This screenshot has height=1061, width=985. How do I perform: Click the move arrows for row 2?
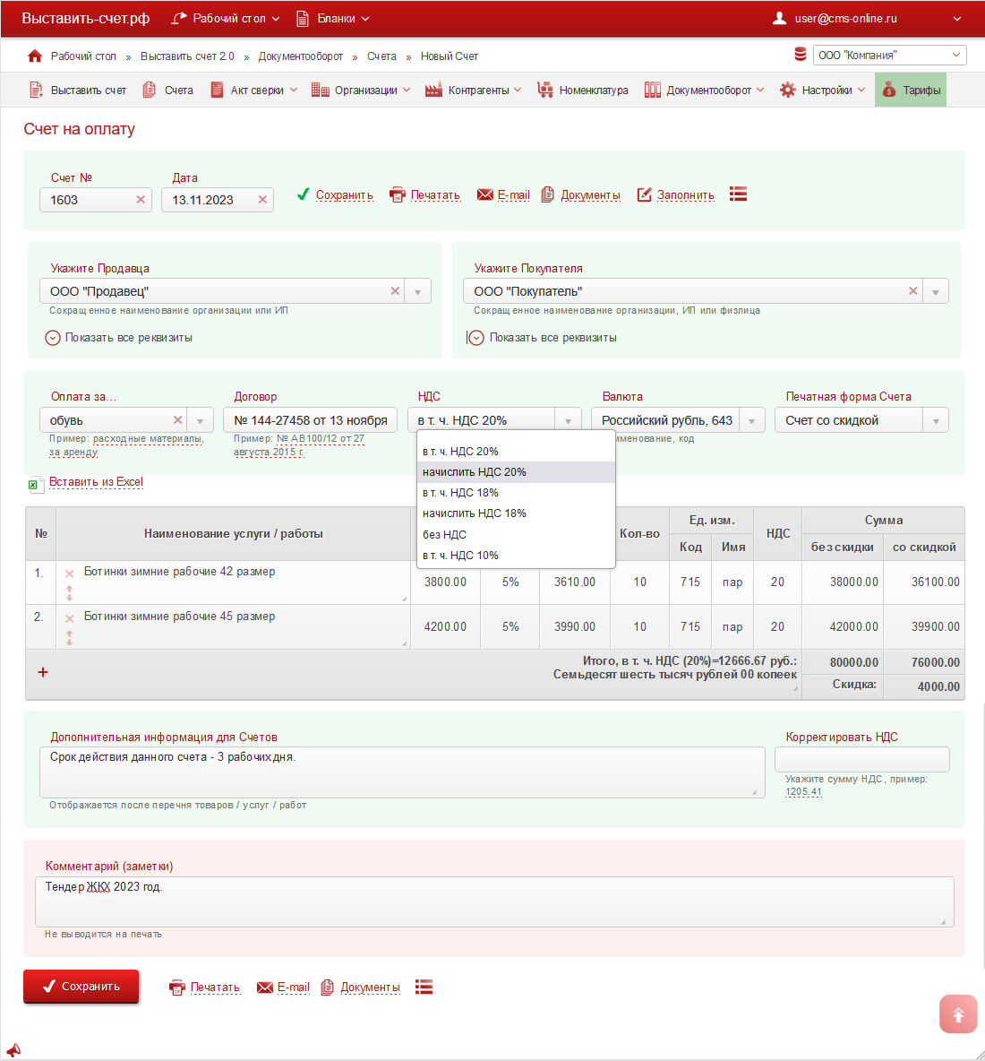click(70, 638)
